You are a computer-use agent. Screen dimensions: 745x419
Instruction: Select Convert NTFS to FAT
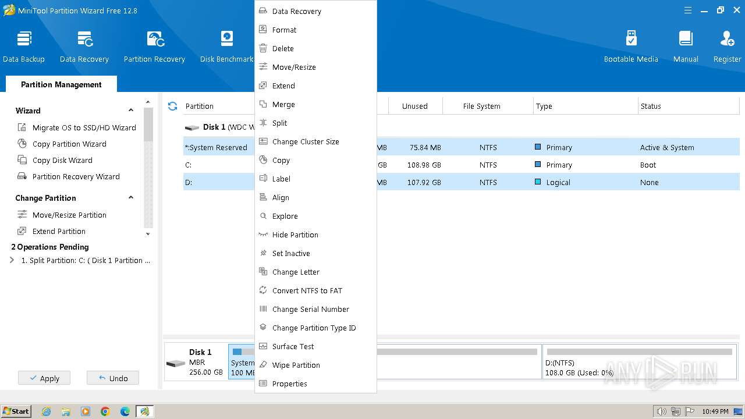click(315, 290)
